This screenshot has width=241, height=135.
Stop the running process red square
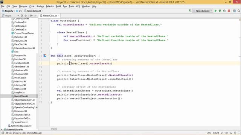[229, 11]
